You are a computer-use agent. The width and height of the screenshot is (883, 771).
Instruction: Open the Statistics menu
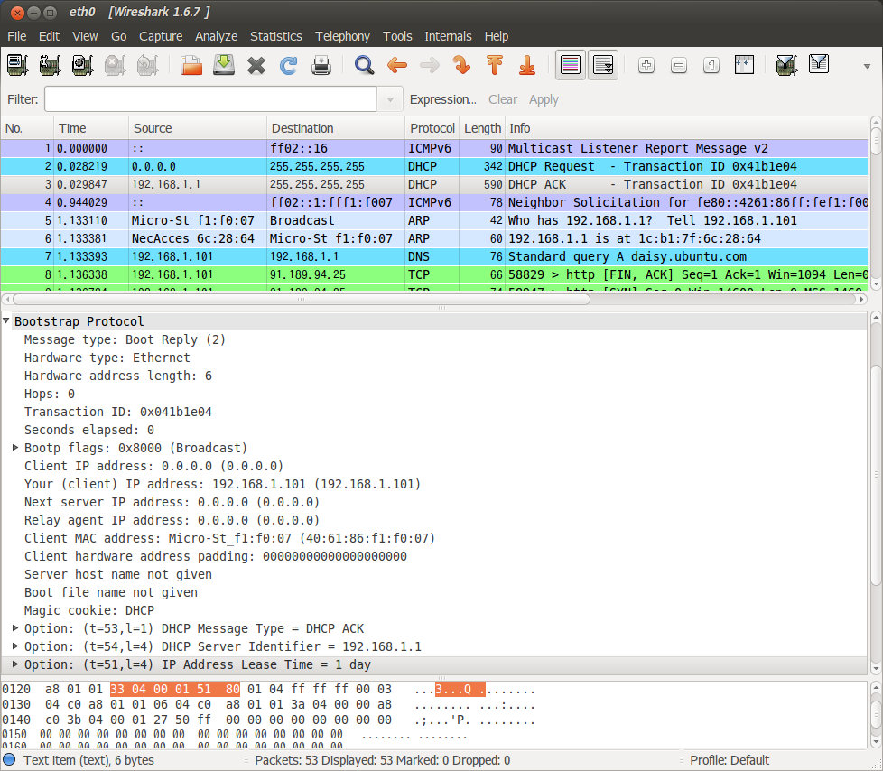(276, 36)
